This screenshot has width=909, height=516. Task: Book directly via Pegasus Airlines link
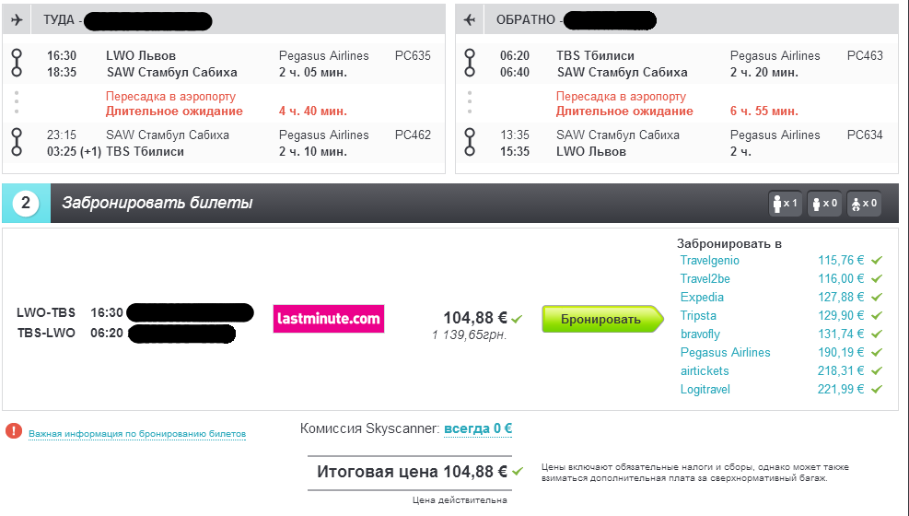pos(725,353)
